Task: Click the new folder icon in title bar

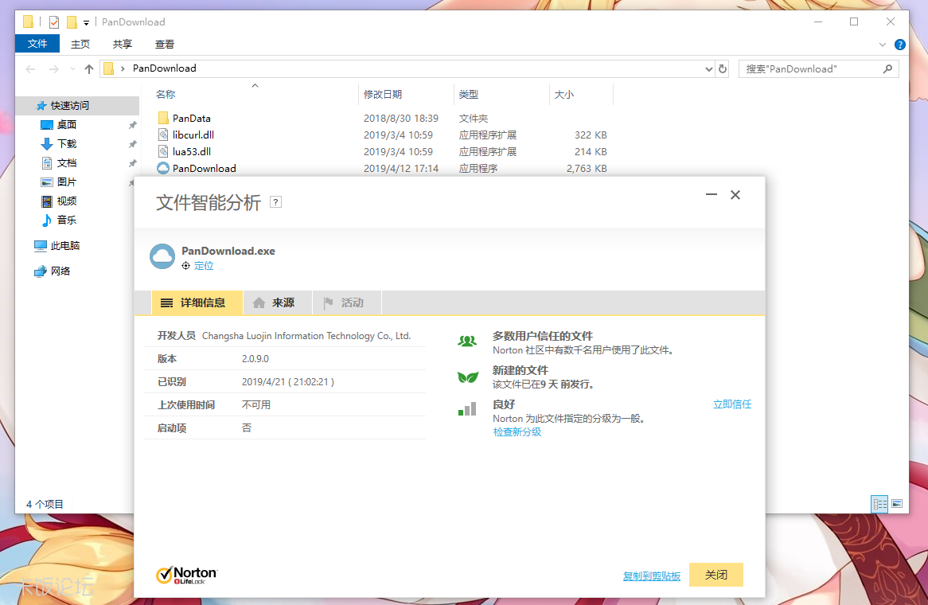Action: [72, 22]
